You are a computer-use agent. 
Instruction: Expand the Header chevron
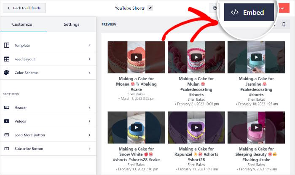(89, 108)
